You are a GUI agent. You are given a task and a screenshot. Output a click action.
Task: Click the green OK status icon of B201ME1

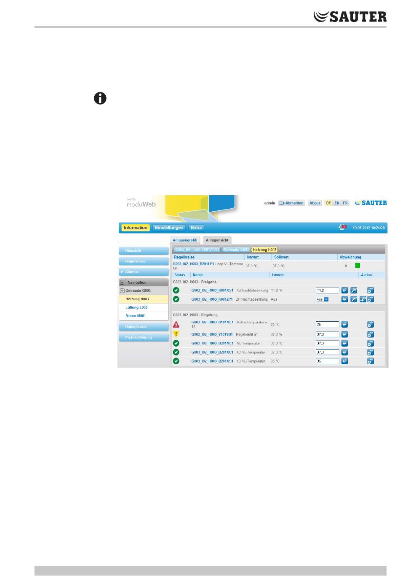pos(176,343)
